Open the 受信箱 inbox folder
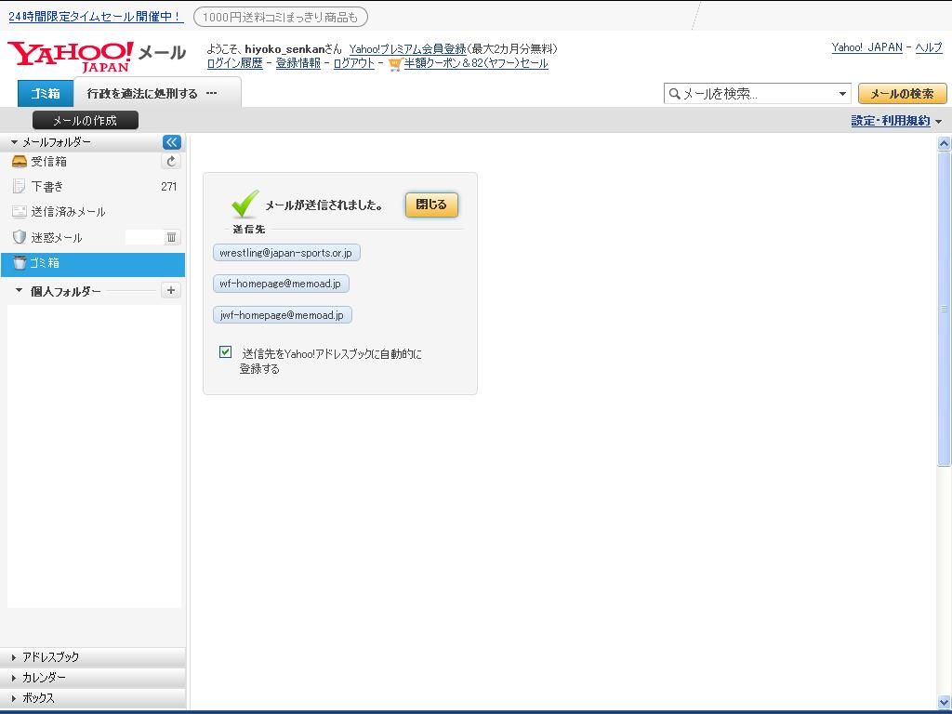The width and height of the screenshot is (952, 714). coord(48,162)
